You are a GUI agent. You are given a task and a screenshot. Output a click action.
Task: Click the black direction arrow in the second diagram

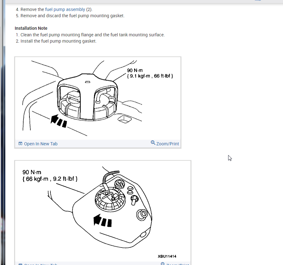pos(102,221)
